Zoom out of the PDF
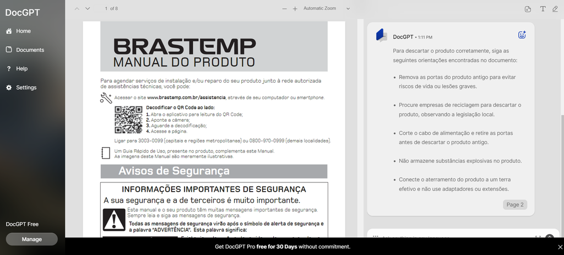The image size is (564, 255). pyautogui.click(x=285, y=9)
